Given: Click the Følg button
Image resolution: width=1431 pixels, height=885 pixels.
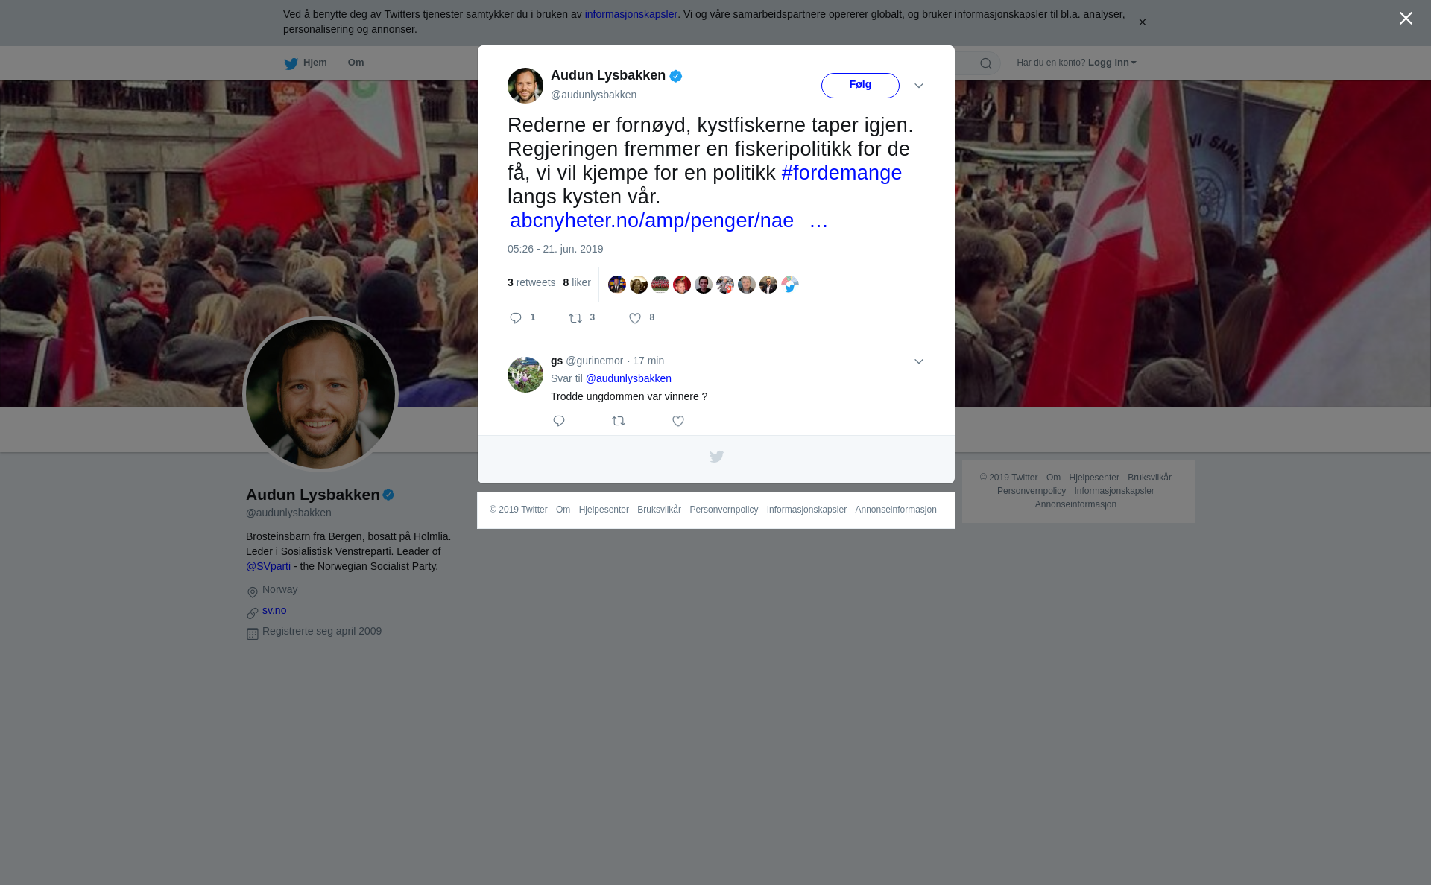Looking at the screenshot, I should tap(860, 86).
